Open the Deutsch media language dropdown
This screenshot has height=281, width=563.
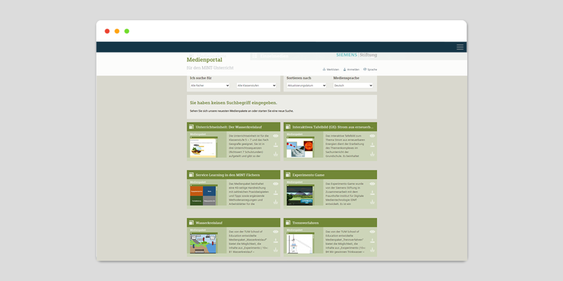[353, 85]
